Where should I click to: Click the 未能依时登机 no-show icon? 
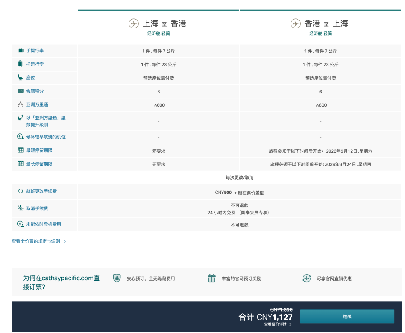coord(20,224)
